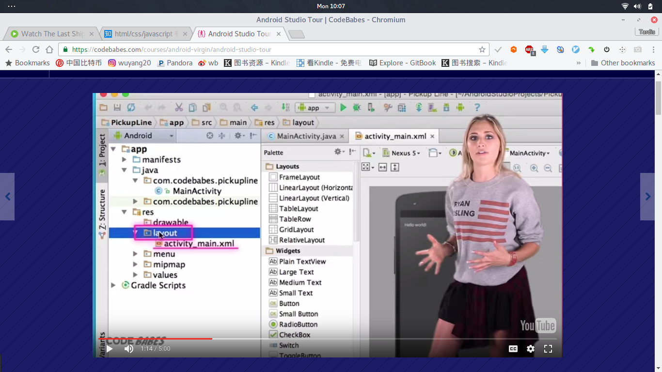The width and height of the screenshot is (662, 372).
Task: Toggle closed captions on the video
Action: pos(513,349)
